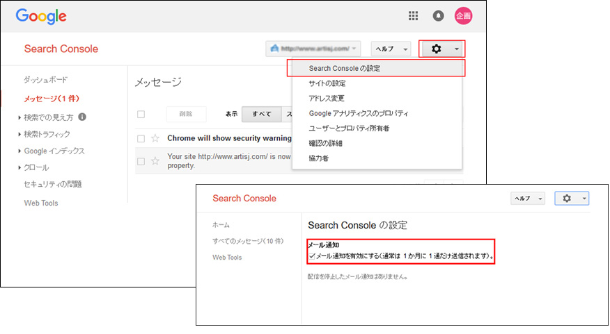Toggle メール通知を有効にする checkbox
The height and width of the screenshot is (334, 610).
[x=312, y=256]
